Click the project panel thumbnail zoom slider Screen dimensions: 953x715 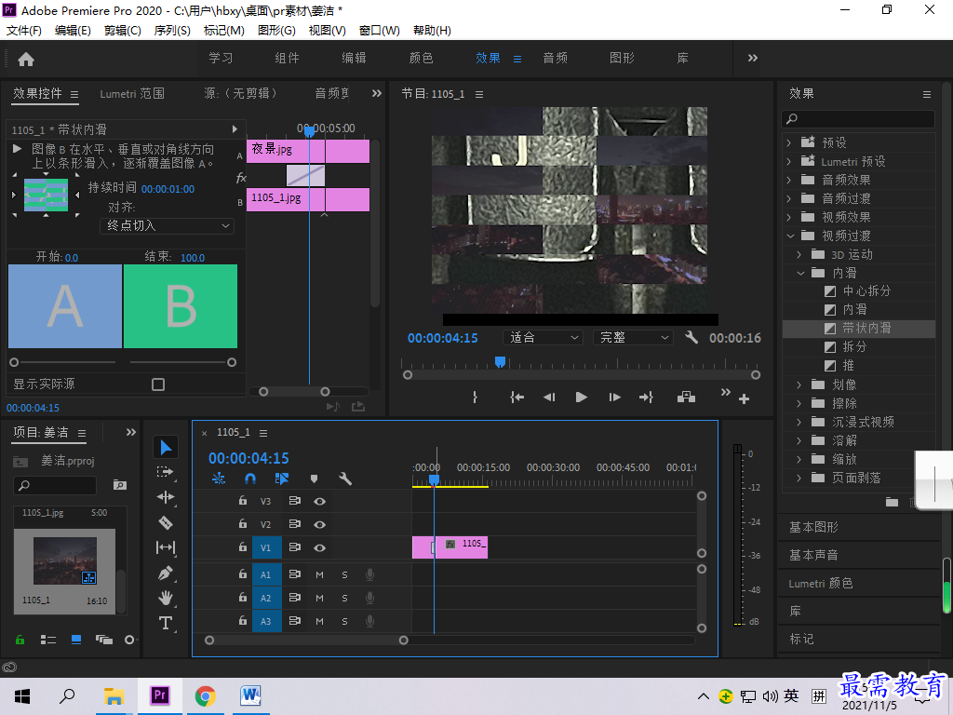[129, 640]
